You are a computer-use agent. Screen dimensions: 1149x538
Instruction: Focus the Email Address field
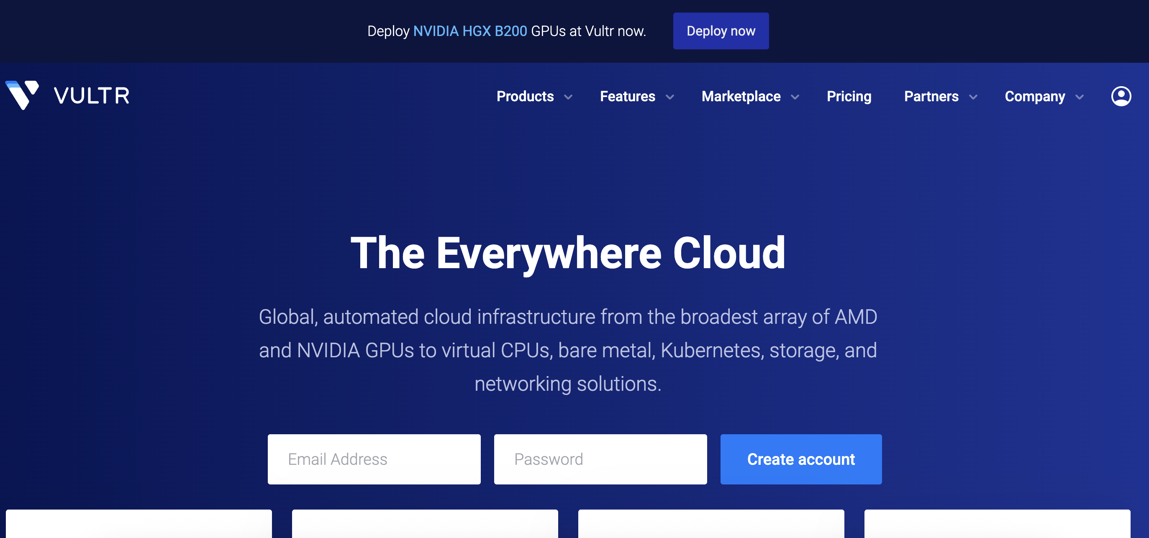(374, 459)
